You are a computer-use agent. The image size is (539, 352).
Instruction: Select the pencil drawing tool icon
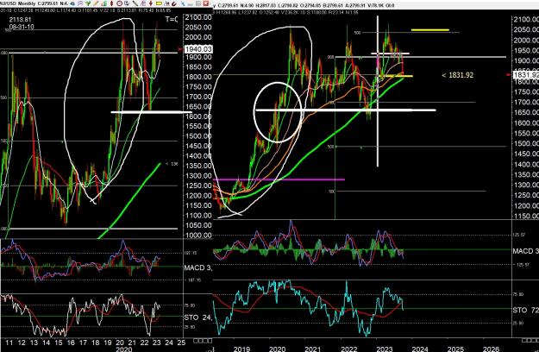(96, 3)
